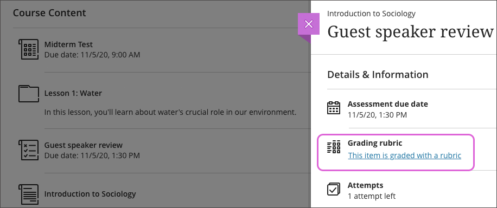Click the Grading rubric grid icon
Screen dimensions: 497x208
coord(334,147)
